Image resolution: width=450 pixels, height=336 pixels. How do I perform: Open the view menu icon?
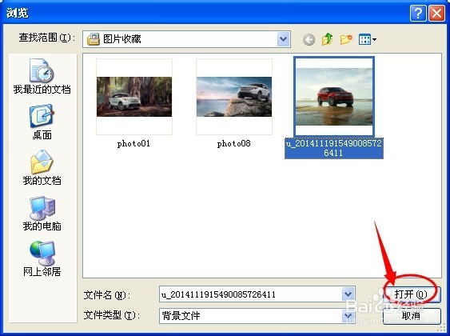[368, 39]
